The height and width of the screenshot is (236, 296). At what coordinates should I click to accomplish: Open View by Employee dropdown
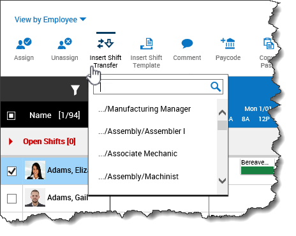point(50,20)
